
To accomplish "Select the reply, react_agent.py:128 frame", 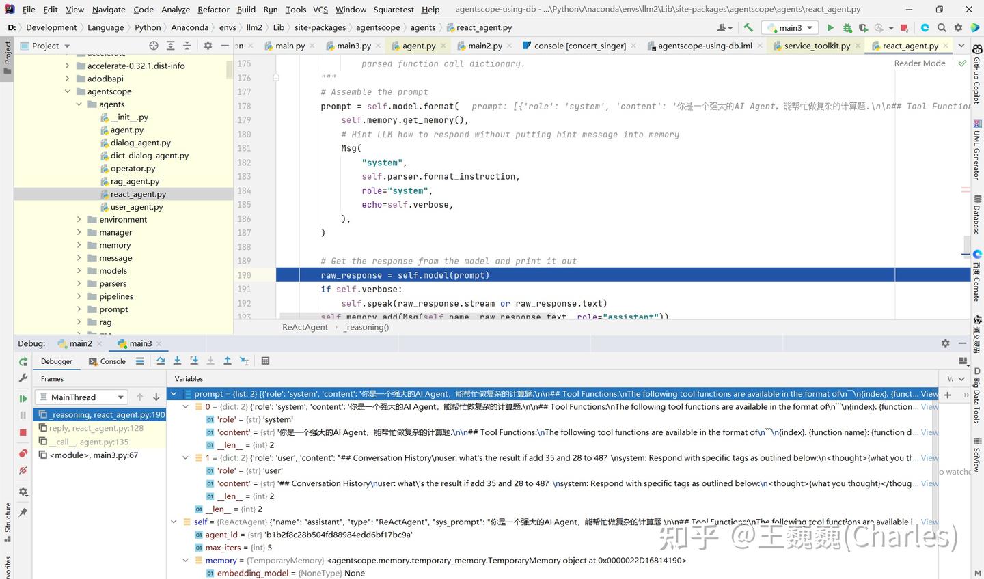I will 96,428.
